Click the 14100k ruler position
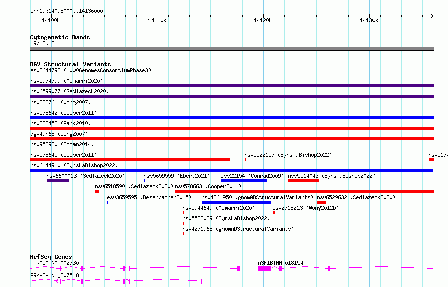Screen dimensions: 448x287 click(51, 20)
